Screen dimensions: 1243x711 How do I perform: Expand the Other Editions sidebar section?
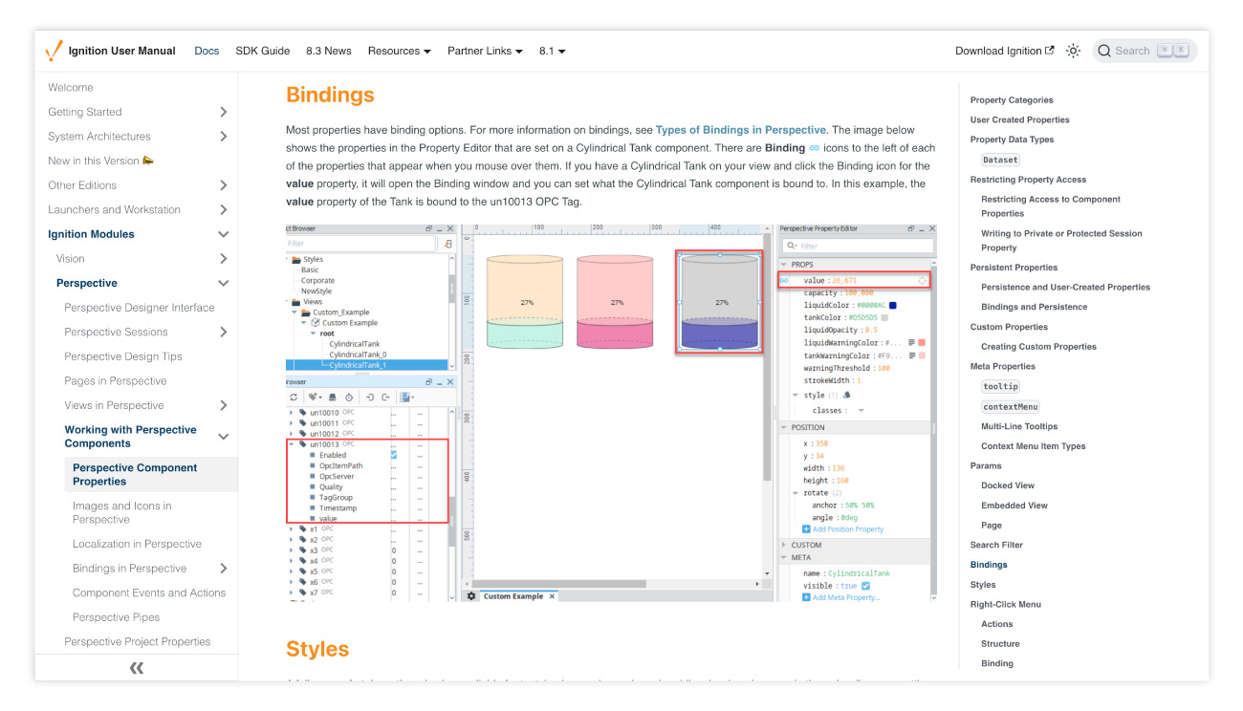223,185
